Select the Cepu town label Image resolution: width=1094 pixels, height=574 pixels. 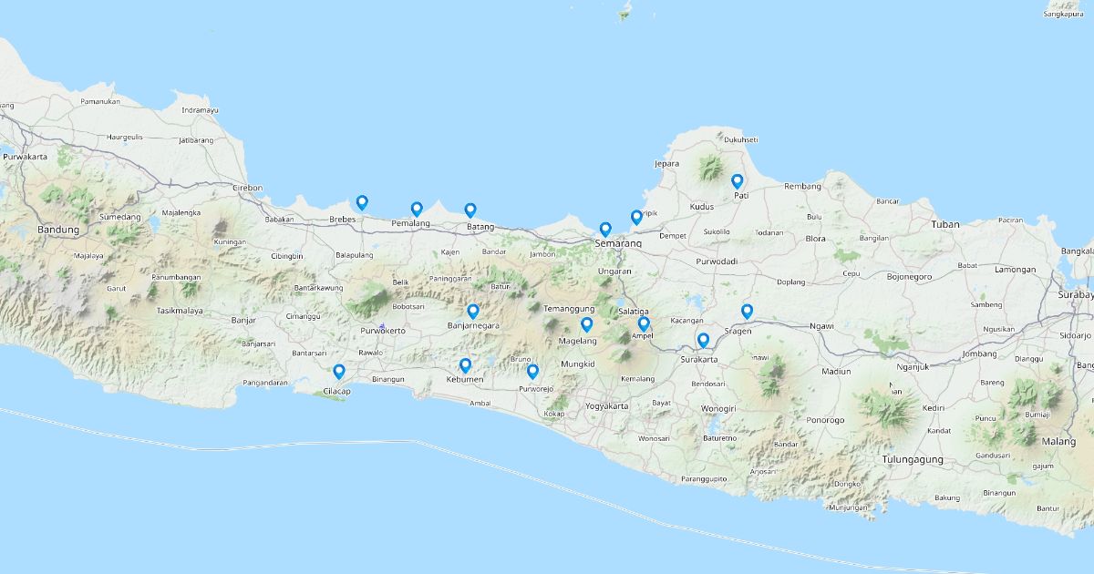pos(850,272)
